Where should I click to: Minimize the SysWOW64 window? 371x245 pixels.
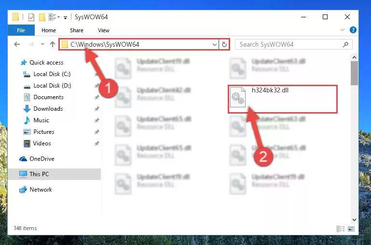tap(303, 17)
